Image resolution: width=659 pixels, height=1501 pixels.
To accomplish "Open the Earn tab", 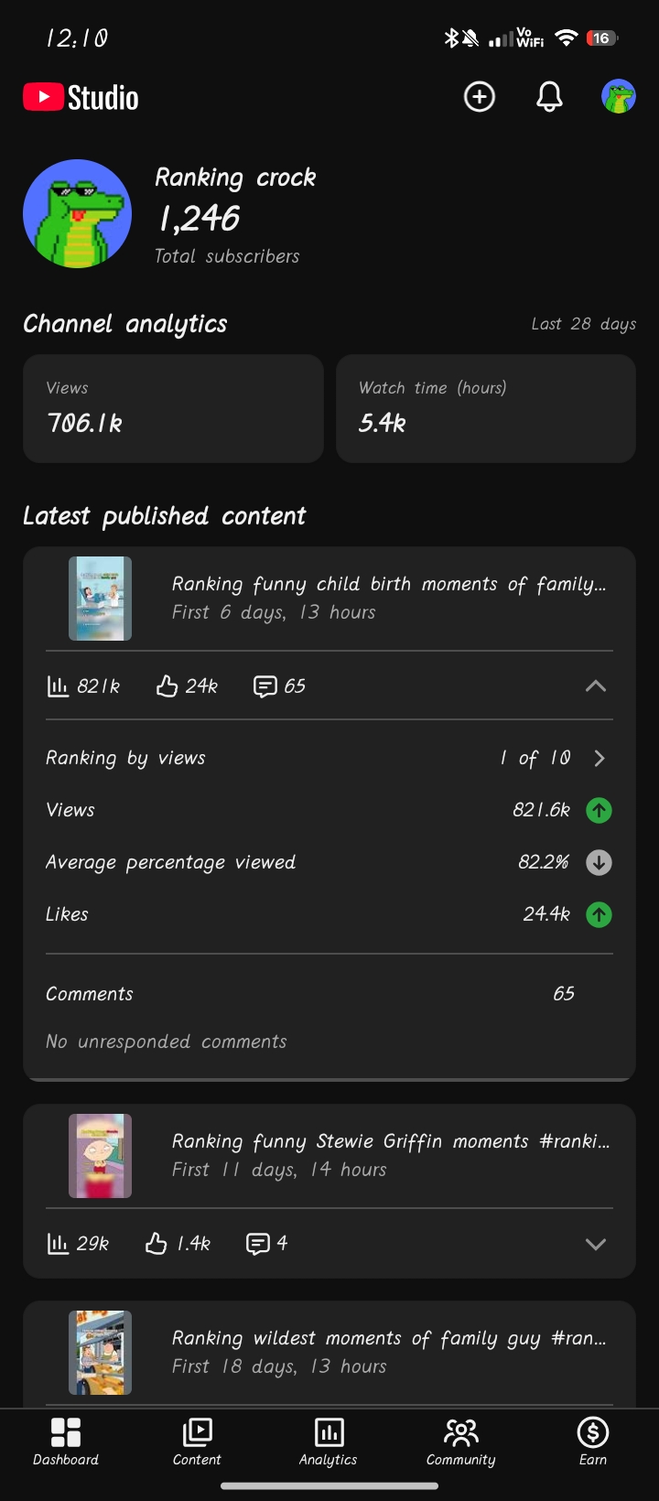I will pyautogui.click(x=593, y=1442).
